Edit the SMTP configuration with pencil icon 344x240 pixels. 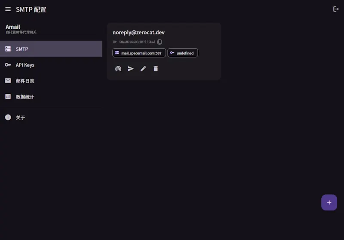143,69
